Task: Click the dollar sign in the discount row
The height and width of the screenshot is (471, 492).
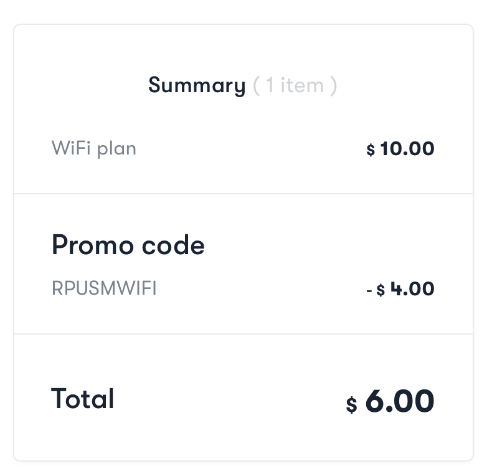Action: (x=381, y=290)
